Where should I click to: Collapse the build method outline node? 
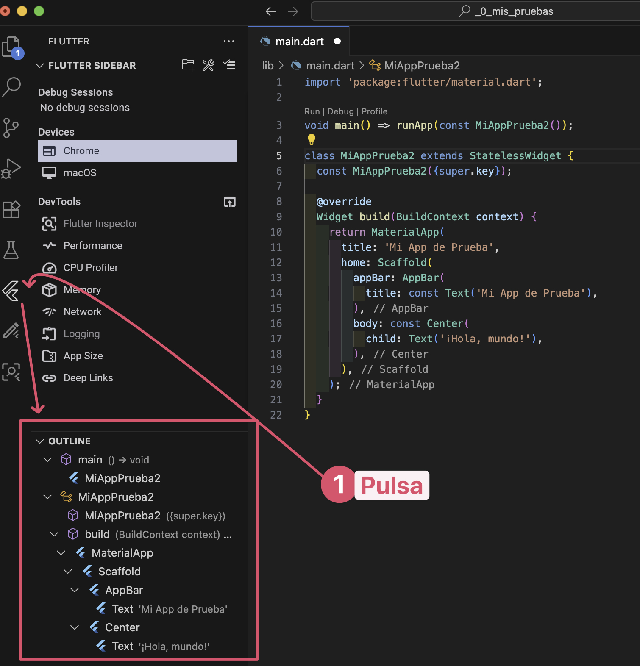pyautogui.click(x=54, y=534)
